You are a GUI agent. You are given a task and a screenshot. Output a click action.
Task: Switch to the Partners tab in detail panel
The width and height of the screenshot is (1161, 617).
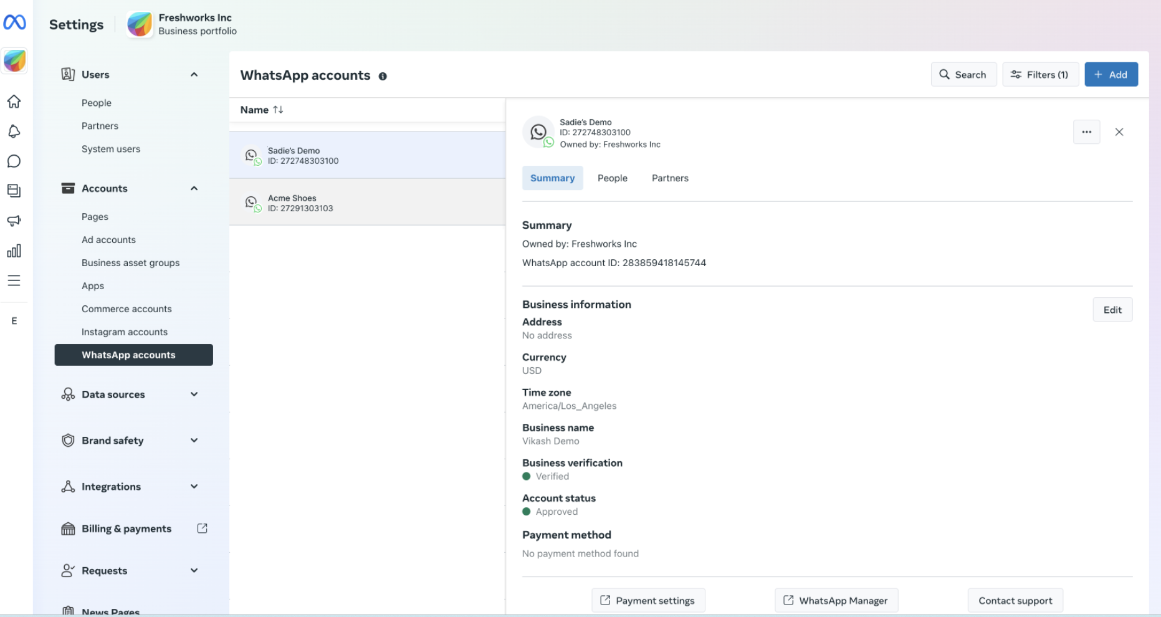(x=670, y=178)
